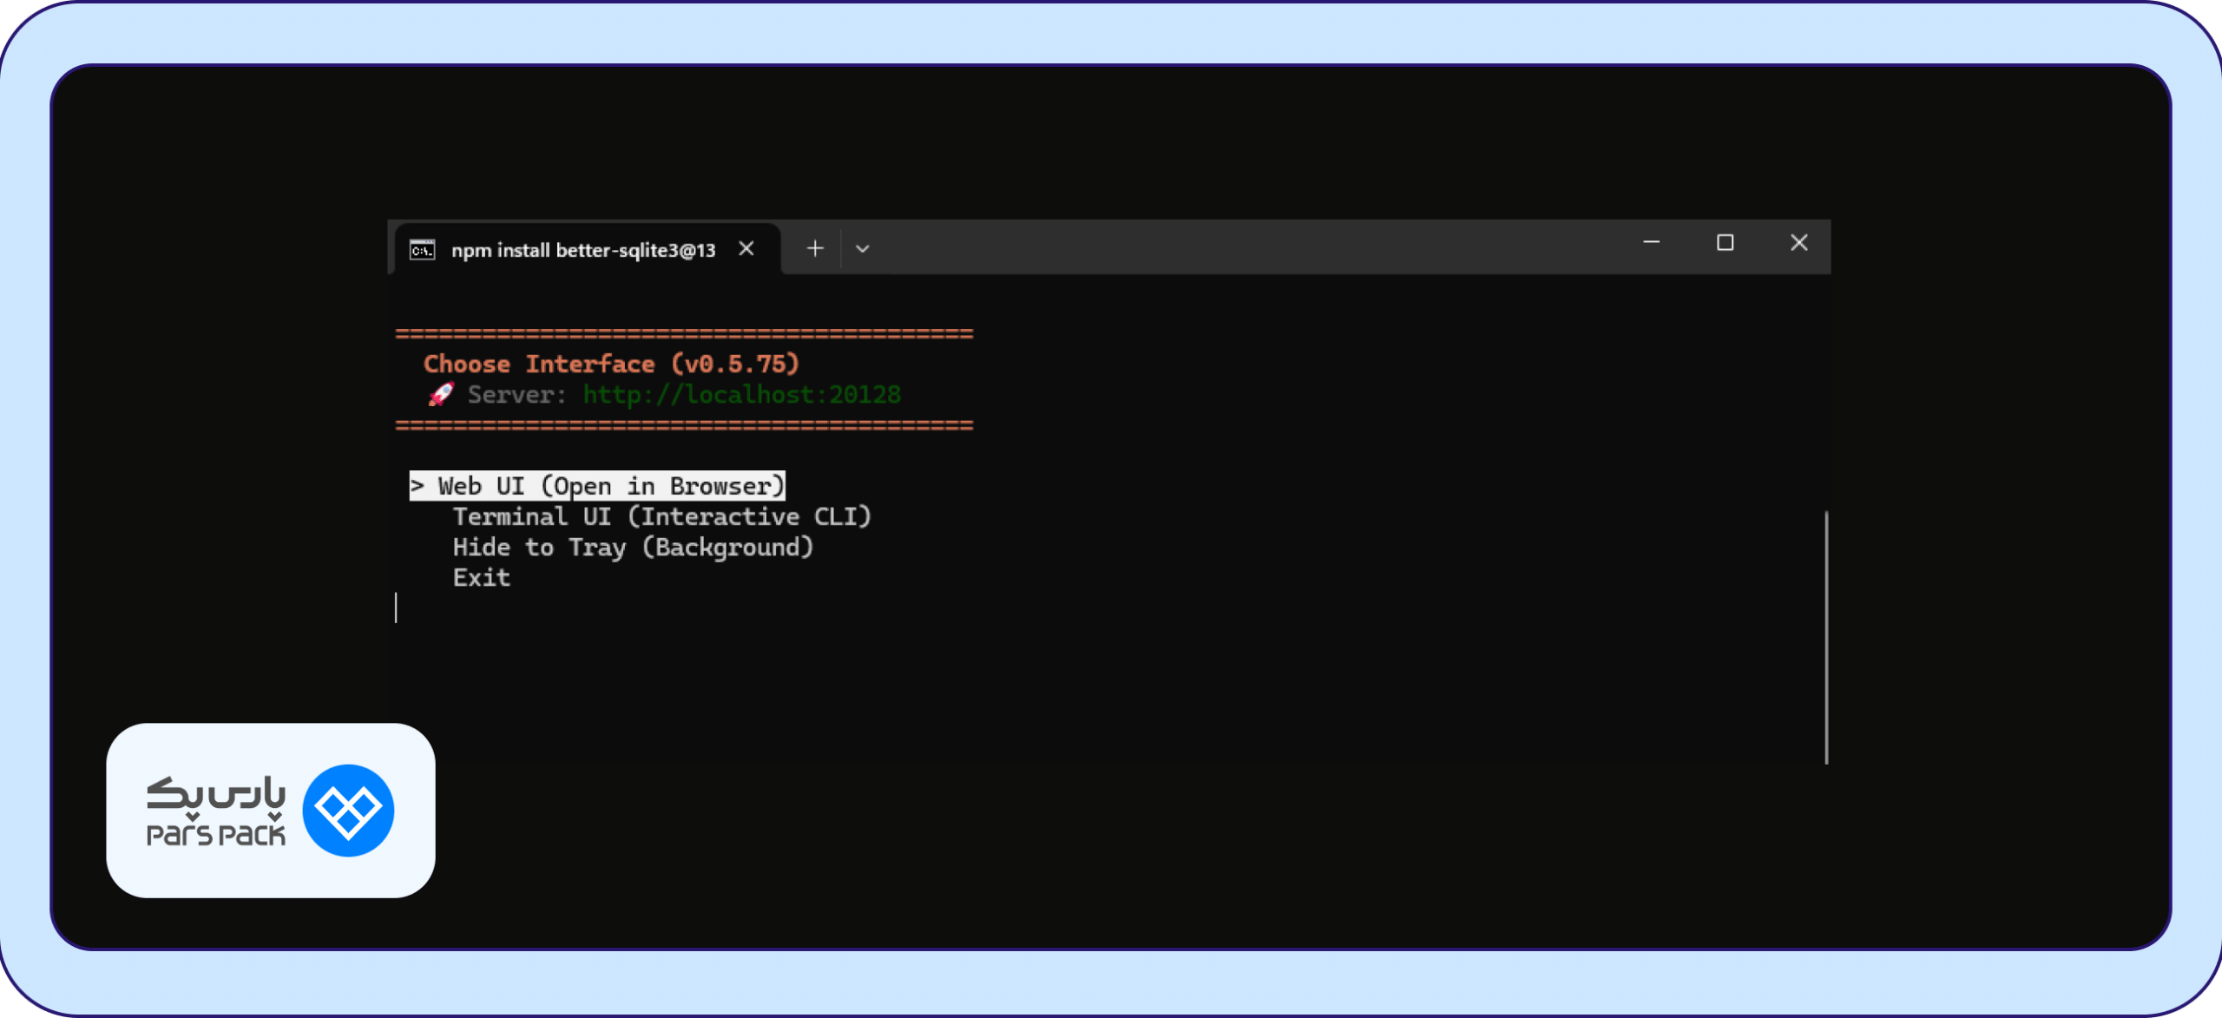
Task: Select the 'npm install better-sqlite3@13' terminal tab
Action: click(x=587, y=249)
